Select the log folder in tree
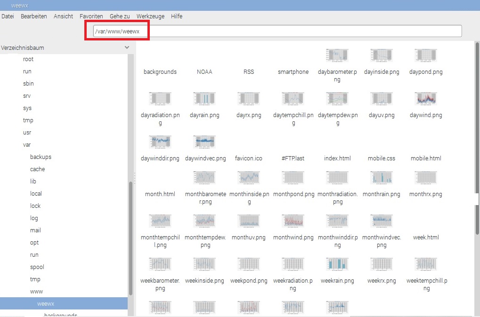480x317 pixels. pyautogui.click(x=34, y=218)
